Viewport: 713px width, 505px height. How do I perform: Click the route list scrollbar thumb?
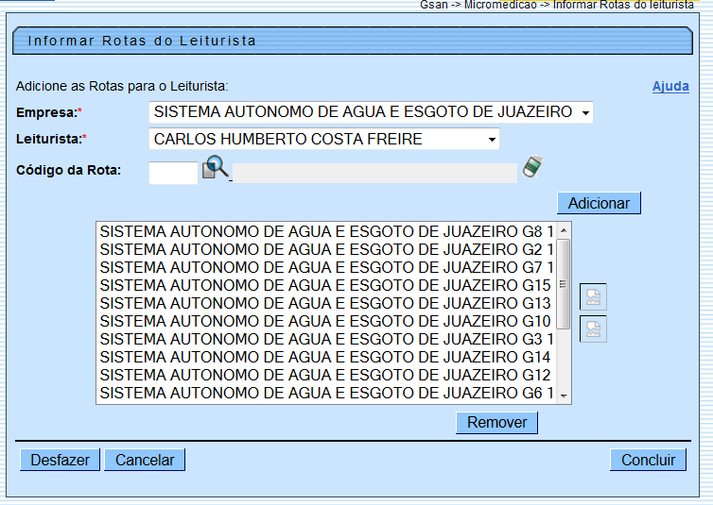pos(564,284)
